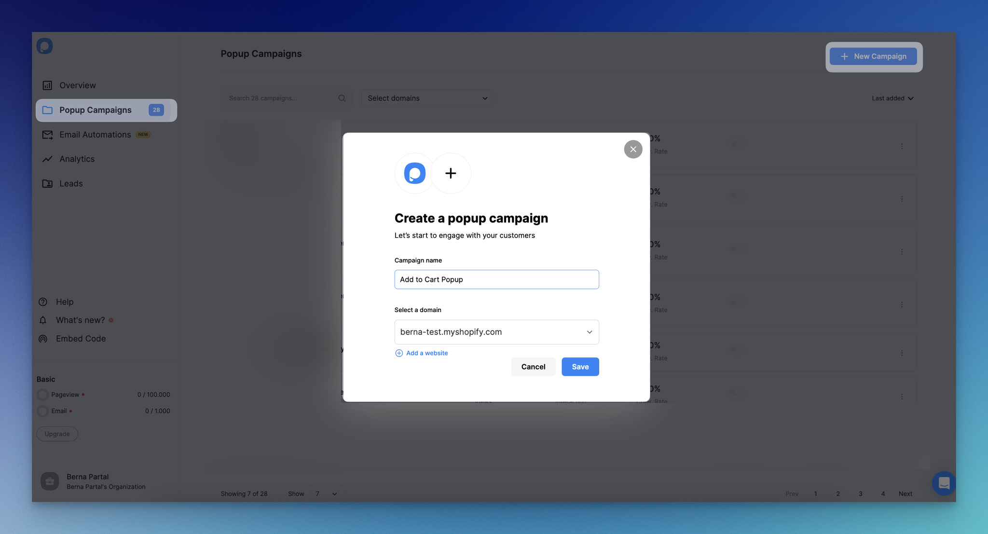Toggle the Pageview usage switch

click(x=43, y=394)
